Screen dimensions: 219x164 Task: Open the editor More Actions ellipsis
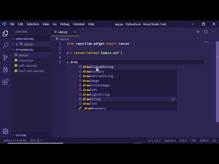coord(213,32)
